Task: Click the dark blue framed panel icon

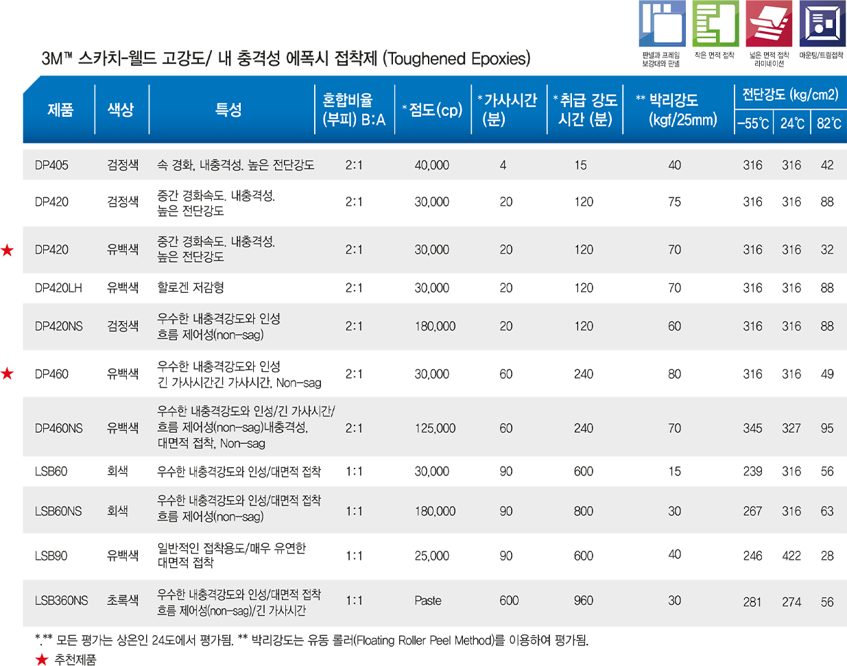Action: point(822,24)
